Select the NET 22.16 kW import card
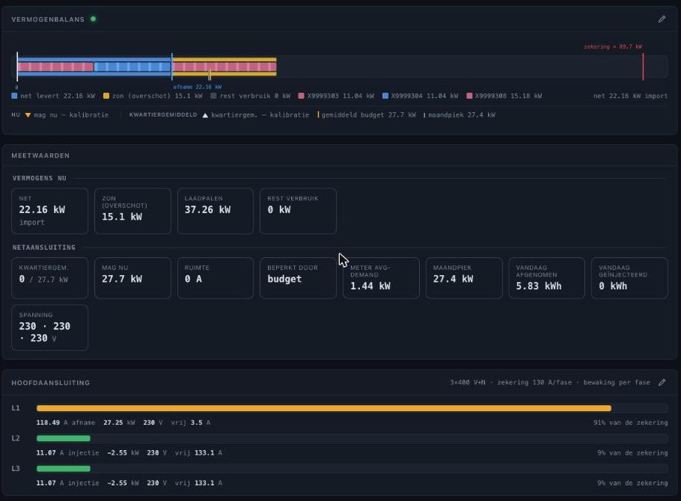The image size is (681, 501). pos(49,211)
